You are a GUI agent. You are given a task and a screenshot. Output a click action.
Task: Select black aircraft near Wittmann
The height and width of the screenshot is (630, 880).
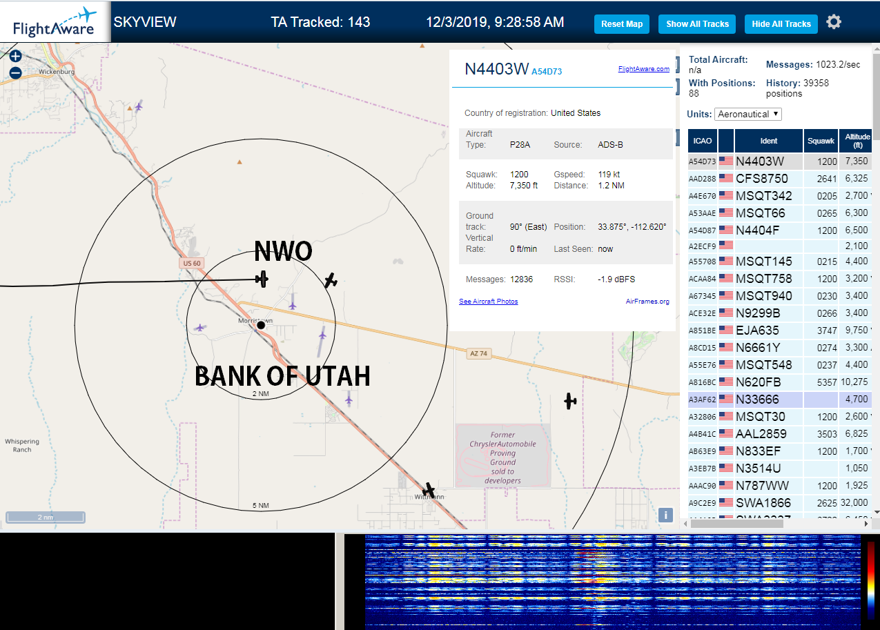point(429,491)
